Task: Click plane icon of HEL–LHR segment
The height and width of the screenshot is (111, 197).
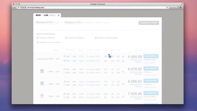Action: 64,97
